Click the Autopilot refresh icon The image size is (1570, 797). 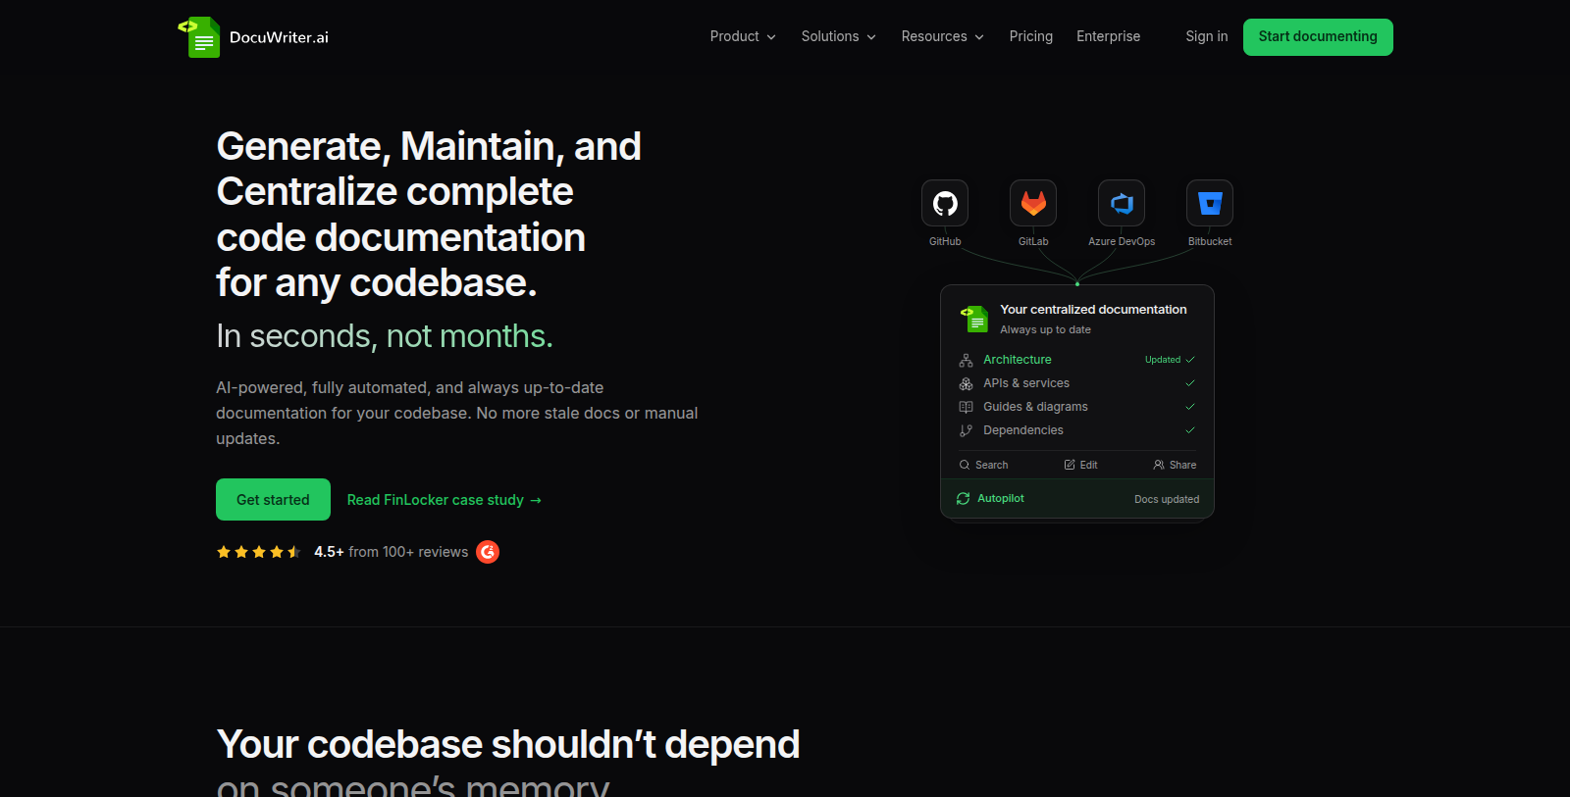(964, 499)
